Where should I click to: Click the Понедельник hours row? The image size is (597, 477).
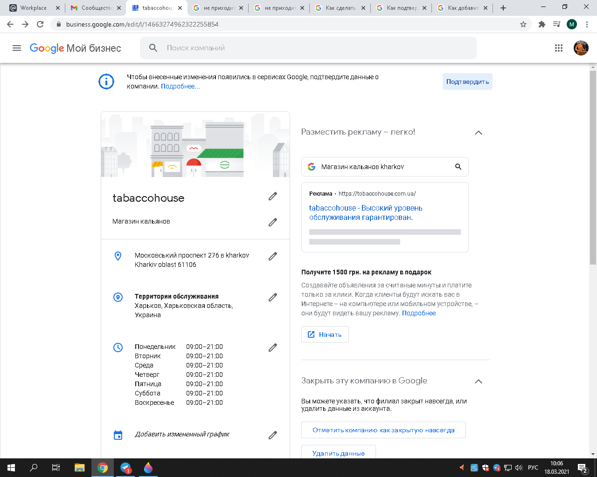pos(179,347)
